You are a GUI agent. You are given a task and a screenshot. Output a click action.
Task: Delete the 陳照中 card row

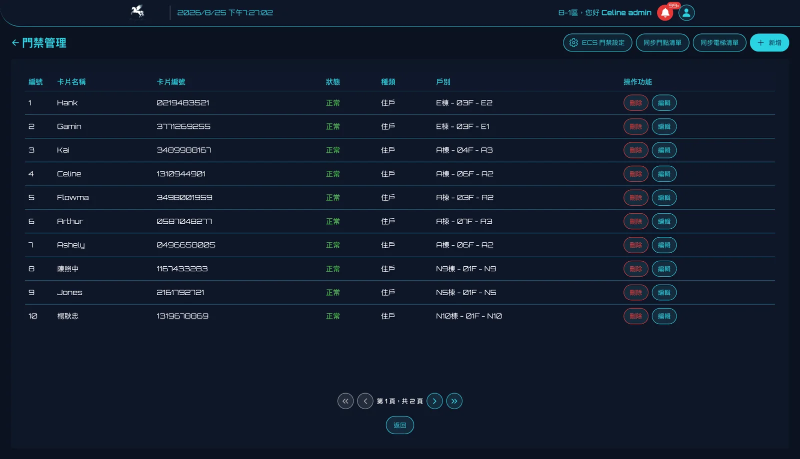636,269
